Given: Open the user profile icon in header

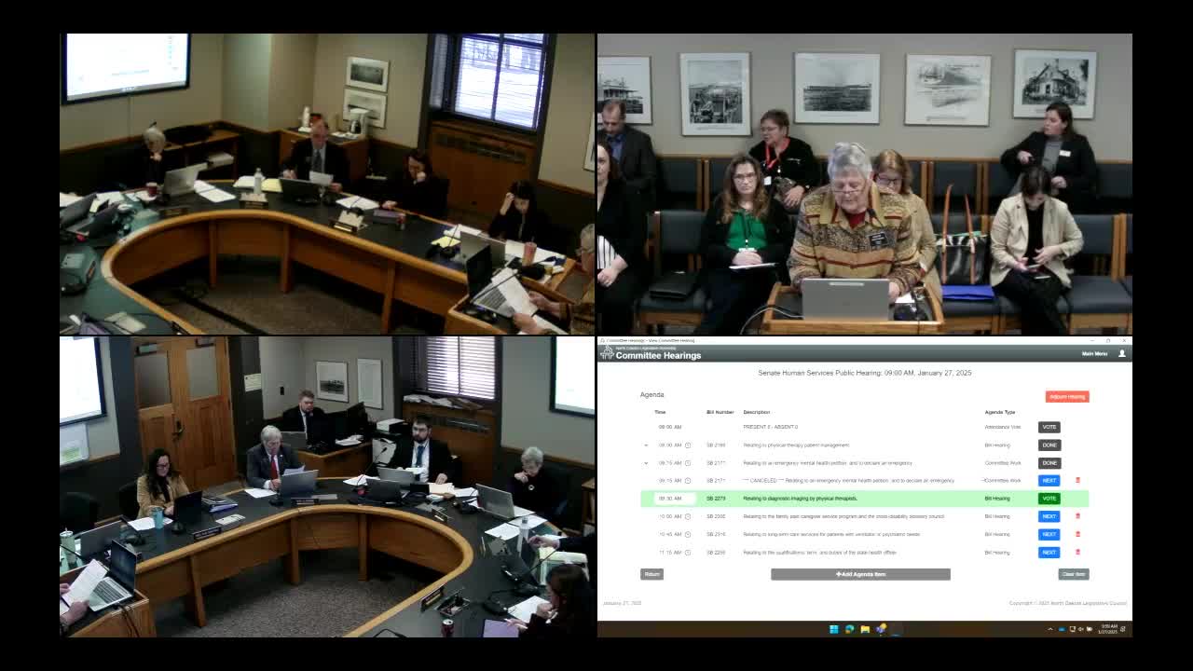Looking at the screenshot, I should 1121,354.
